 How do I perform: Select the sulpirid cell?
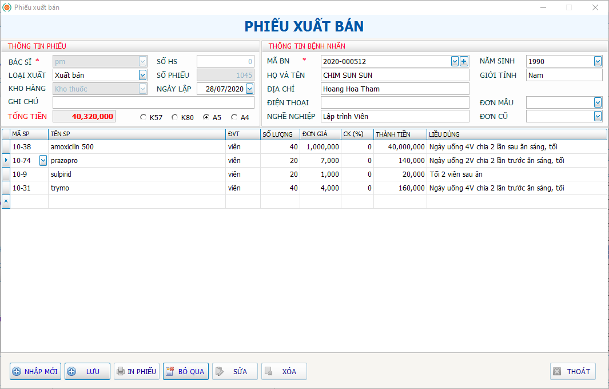pos(137,174)
